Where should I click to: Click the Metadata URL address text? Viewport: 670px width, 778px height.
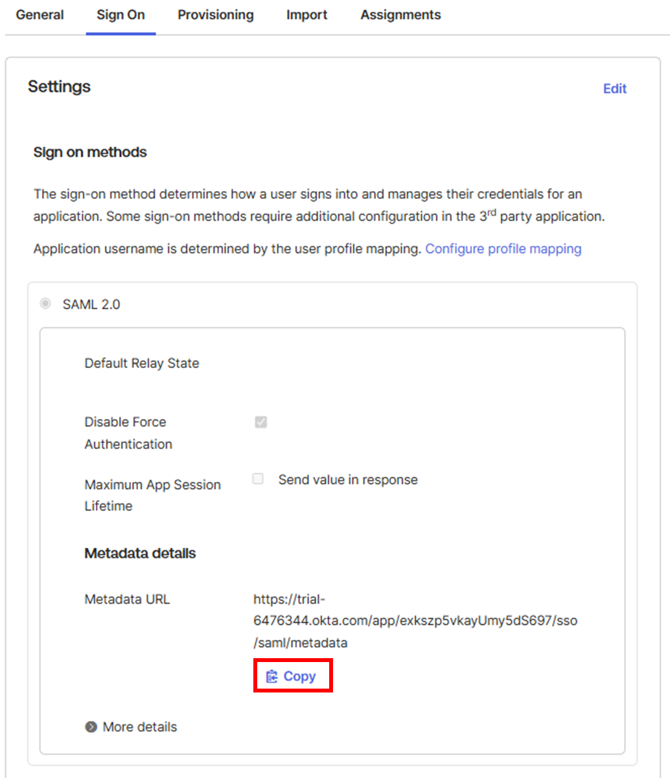(x=415, y=621)
